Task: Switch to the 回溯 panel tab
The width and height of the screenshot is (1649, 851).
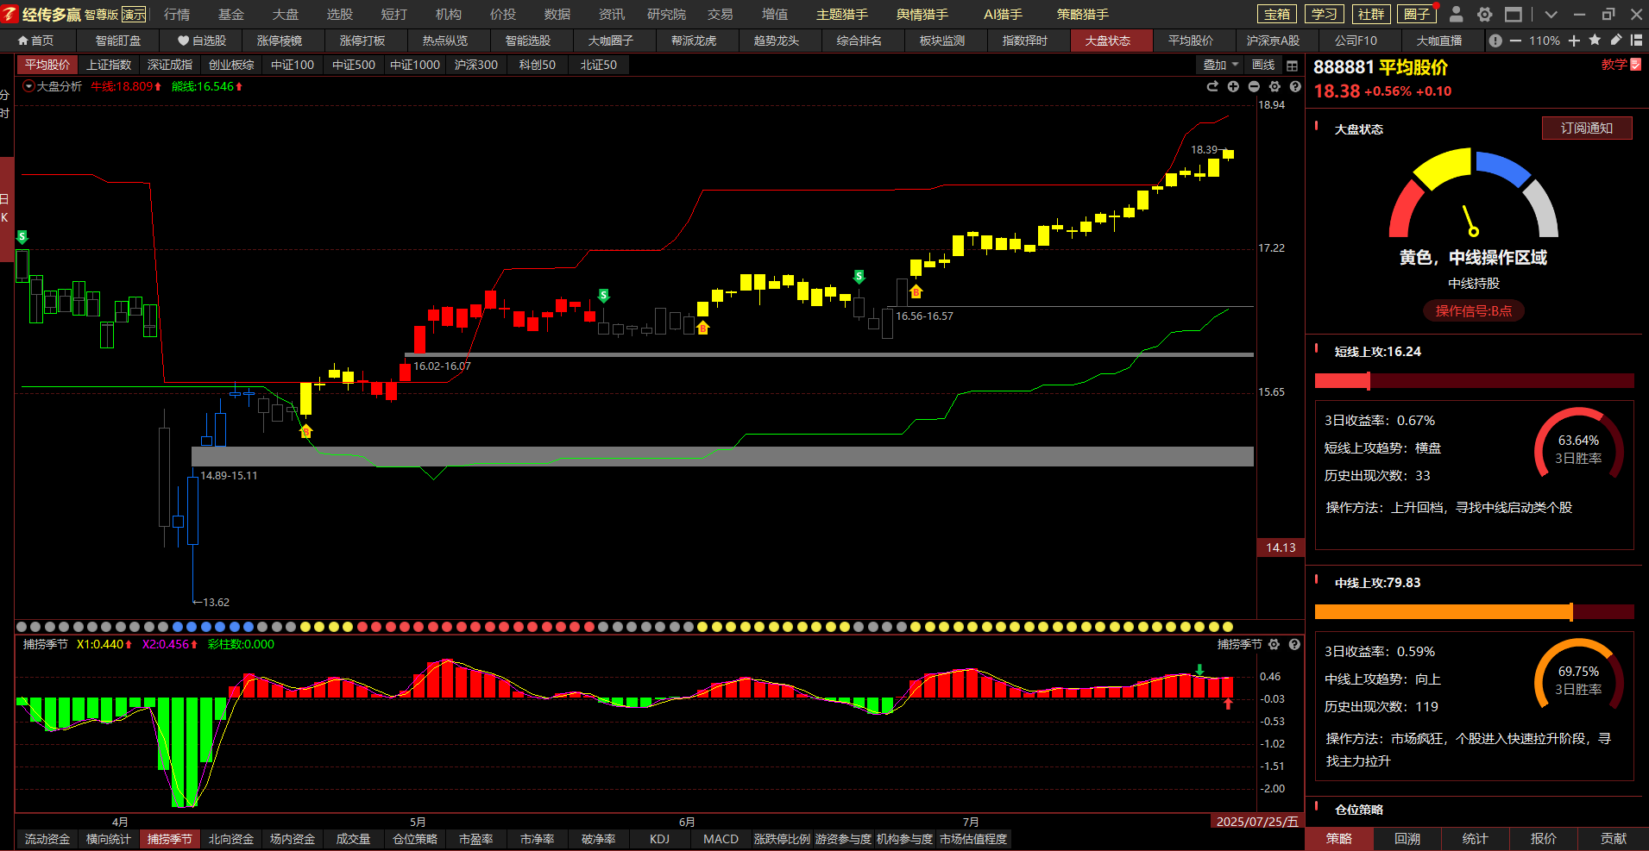Action: tap(1407, 839)
